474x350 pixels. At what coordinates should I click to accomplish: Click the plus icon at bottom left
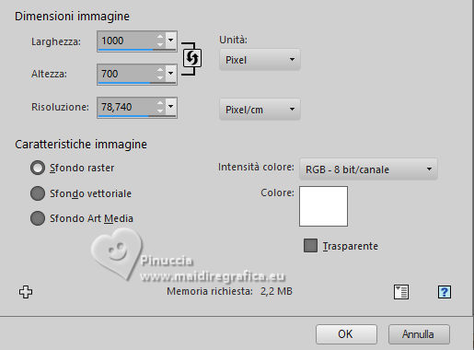(x=26, y=292)
